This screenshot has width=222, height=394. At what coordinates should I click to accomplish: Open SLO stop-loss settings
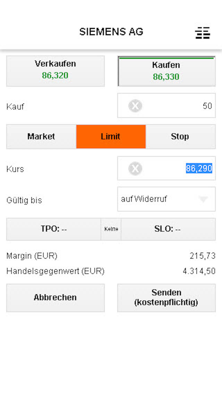[168, 229]
